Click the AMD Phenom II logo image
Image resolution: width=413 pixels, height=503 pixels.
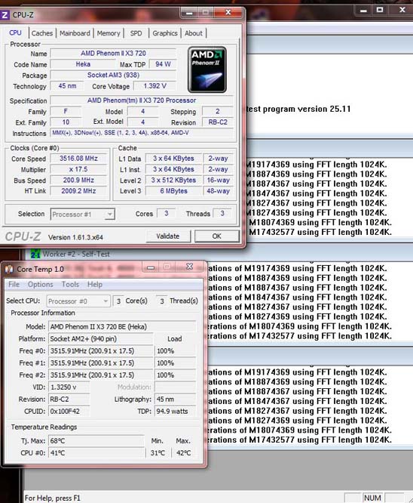pos(207,70)
